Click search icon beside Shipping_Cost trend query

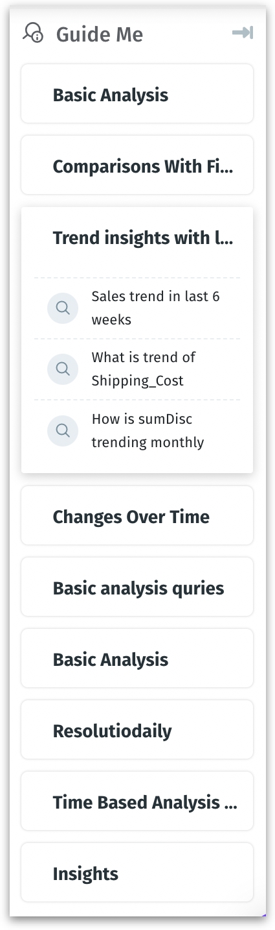click(x=63, y=369)
